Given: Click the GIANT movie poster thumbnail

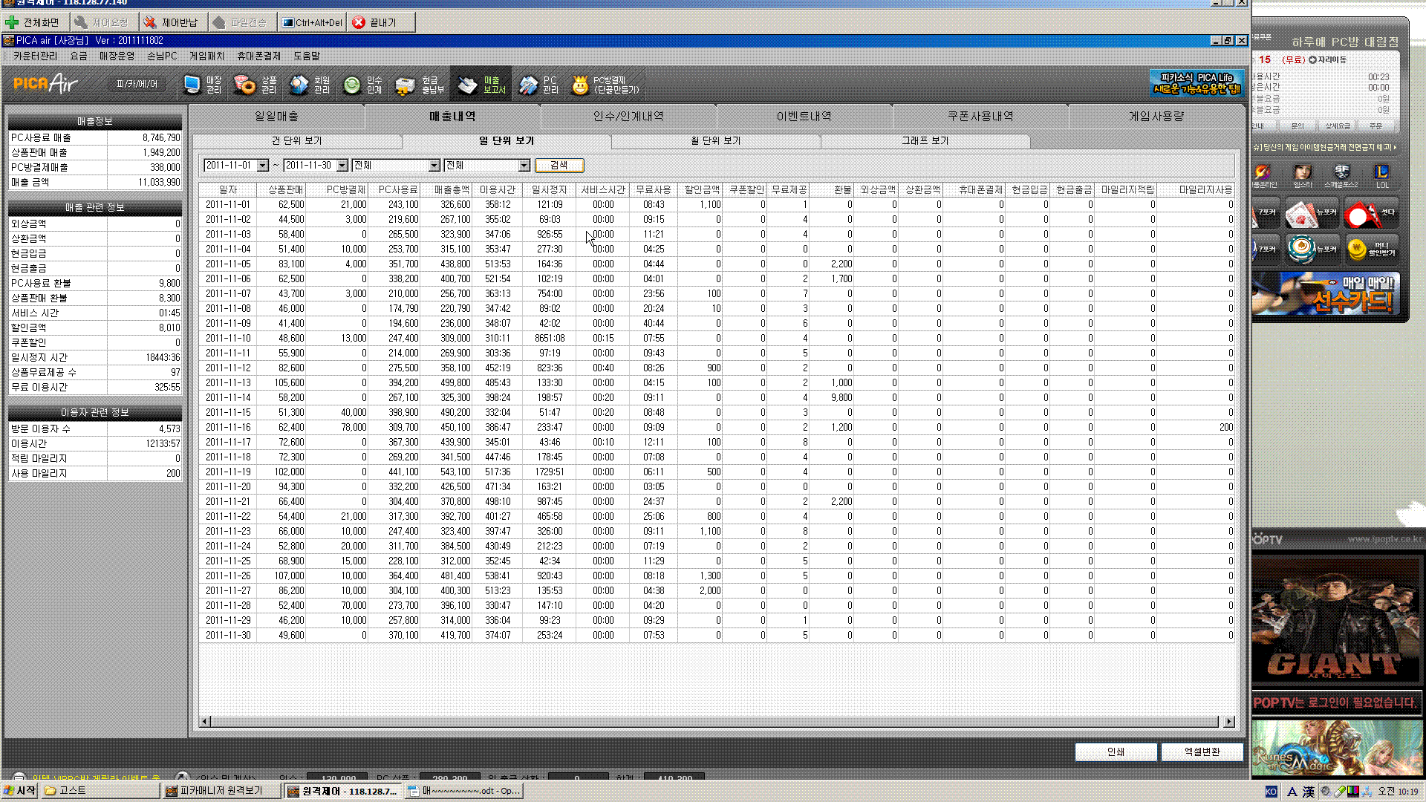Looking at the screenshot, I should (1336, 619).
